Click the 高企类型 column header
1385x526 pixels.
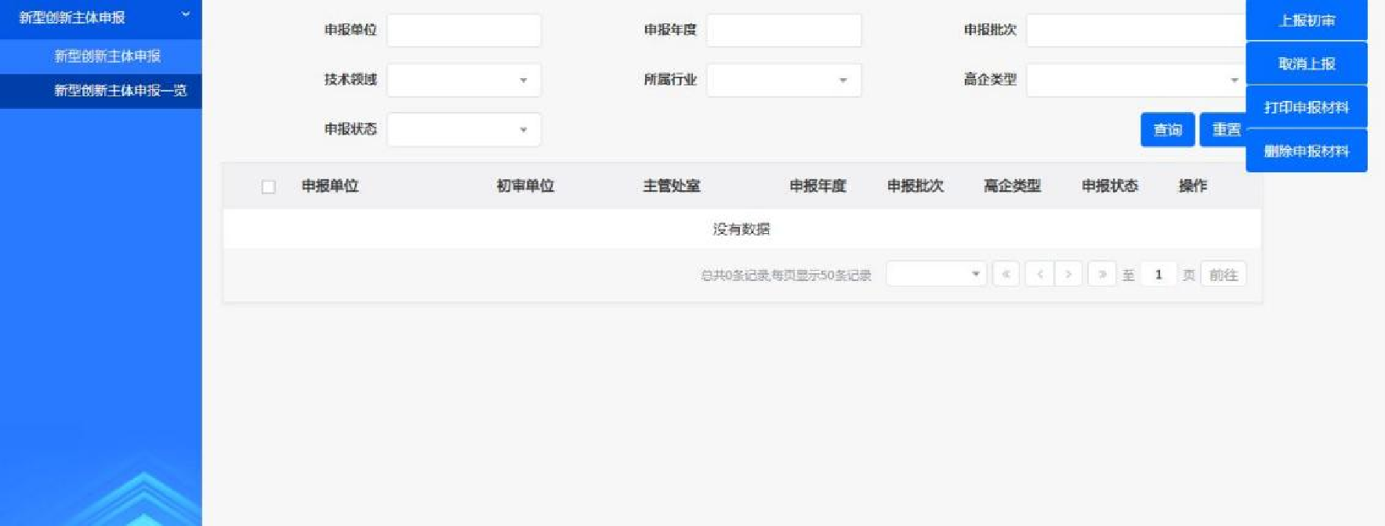[1012, 186]
